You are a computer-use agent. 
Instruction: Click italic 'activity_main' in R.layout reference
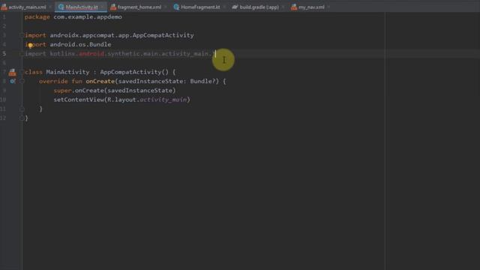point(163,100)
